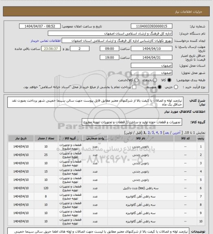Click the گروه کالا field text
The width and height of the screenshot is (213, 234).
[132, 122]
